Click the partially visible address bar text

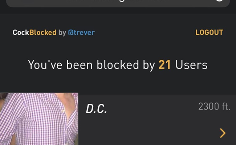[x=118, y=1]
